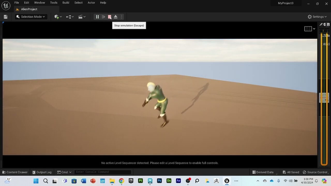Eject from the player using the eject icon
The image size is (331, 186).
tap(116, 17)
